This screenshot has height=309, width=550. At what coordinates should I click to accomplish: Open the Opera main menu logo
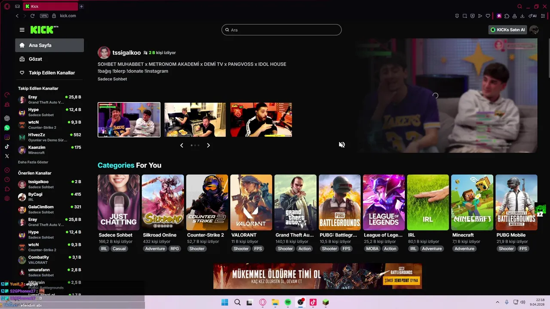point(7,6)
